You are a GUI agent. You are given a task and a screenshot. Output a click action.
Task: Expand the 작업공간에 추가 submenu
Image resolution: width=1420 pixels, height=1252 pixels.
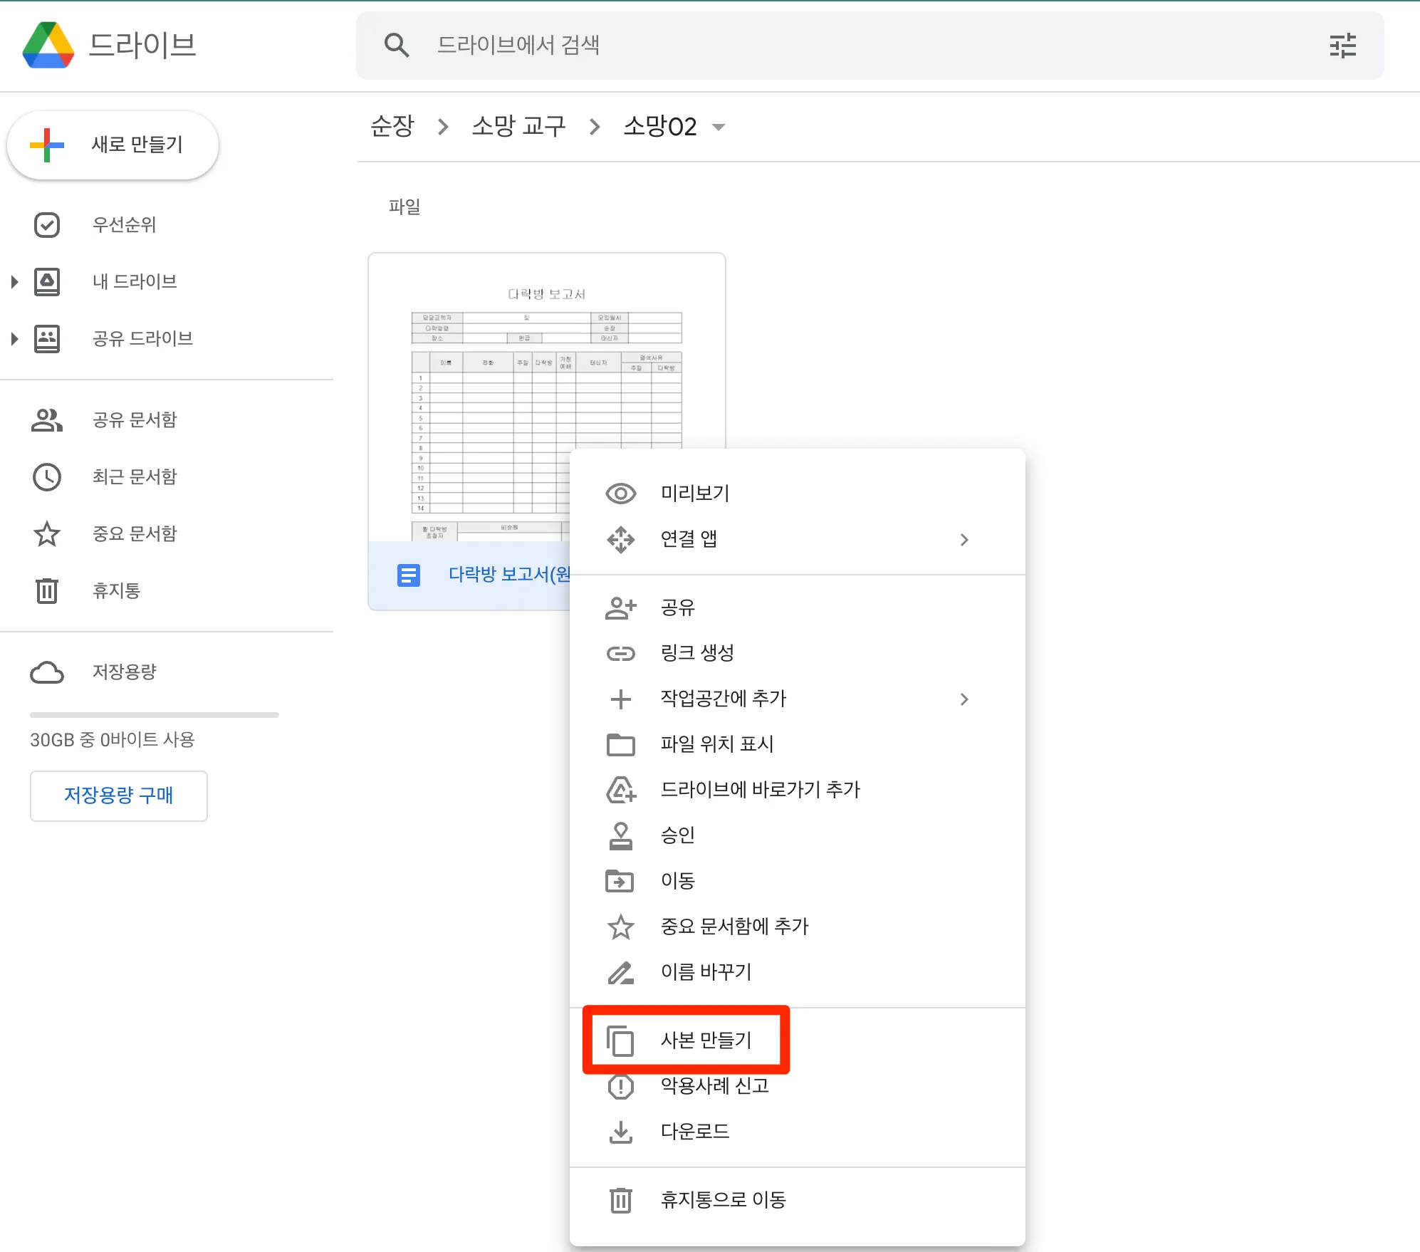(x=964, y=699)
